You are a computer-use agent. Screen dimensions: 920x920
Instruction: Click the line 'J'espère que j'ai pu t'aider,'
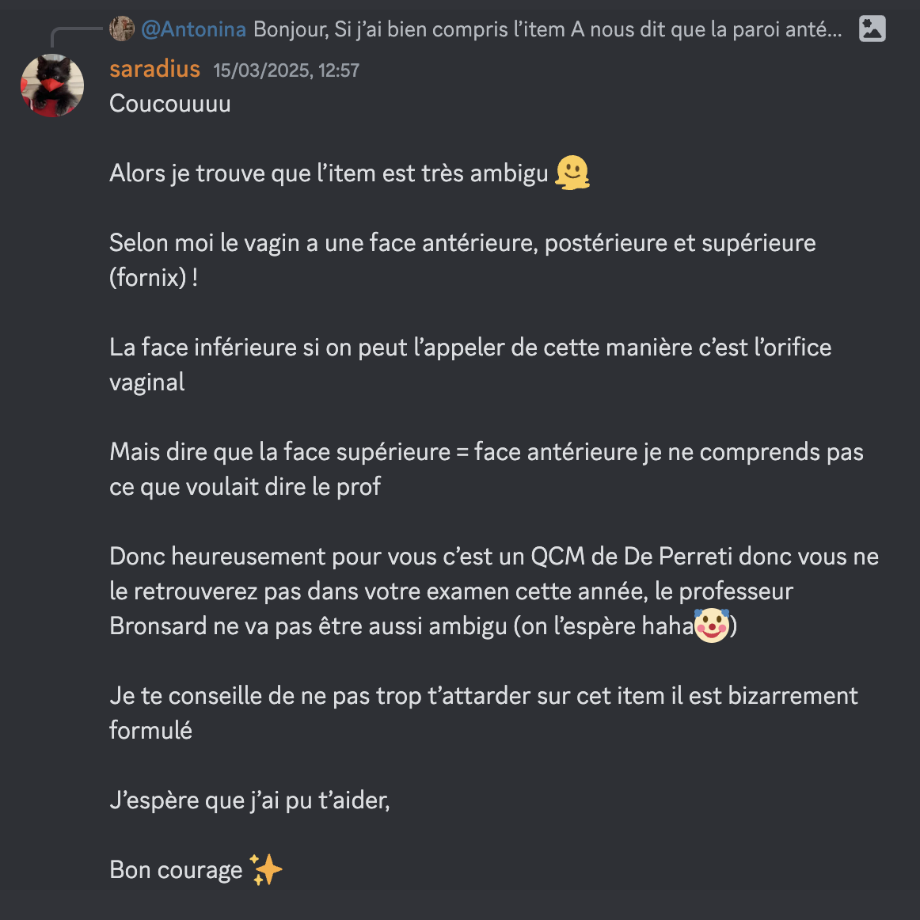coord(249,800)
